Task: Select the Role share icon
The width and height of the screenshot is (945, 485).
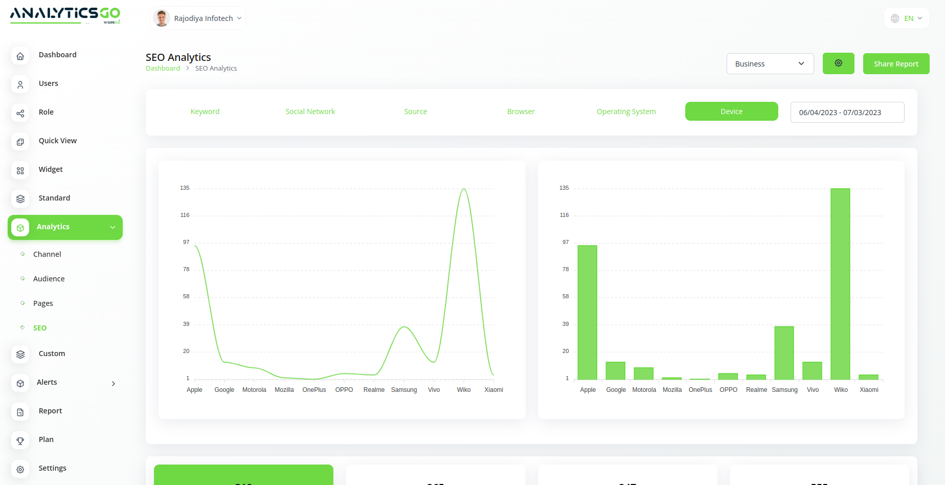Action: (x=20, y=113)
